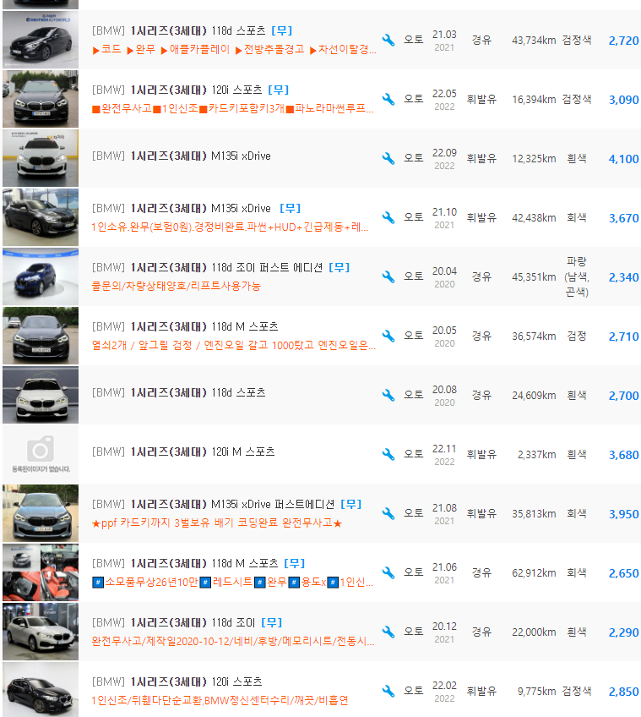Image resolution: width=641 pixels, height=717 pixels.
Task: Open thumbnail of black 118d 스포츠 priced 2,720
Action: click(x=41, y=40)
